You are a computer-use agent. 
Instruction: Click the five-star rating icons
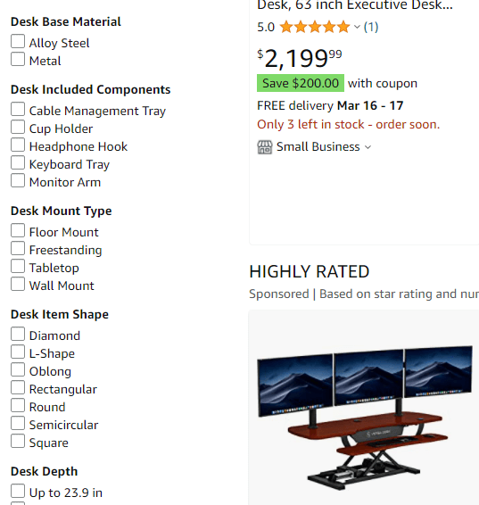point(315,27)
